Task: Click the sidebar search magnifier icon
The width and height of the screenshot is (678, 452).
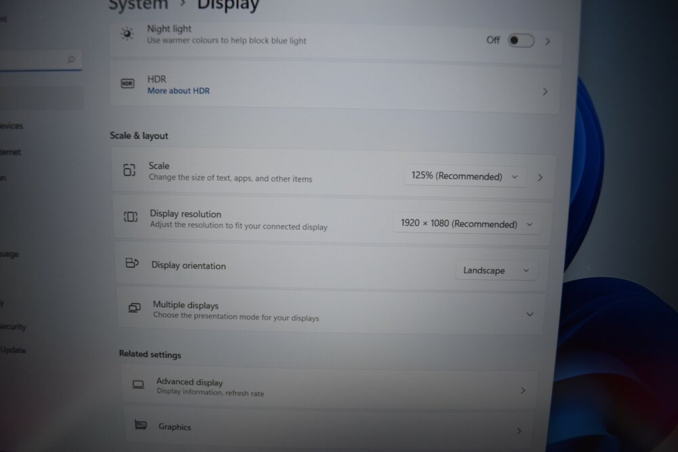Action: point(71,59)
